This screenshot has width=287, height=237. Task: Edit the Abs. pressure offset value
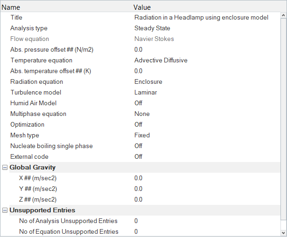click(x=138, y=50)
